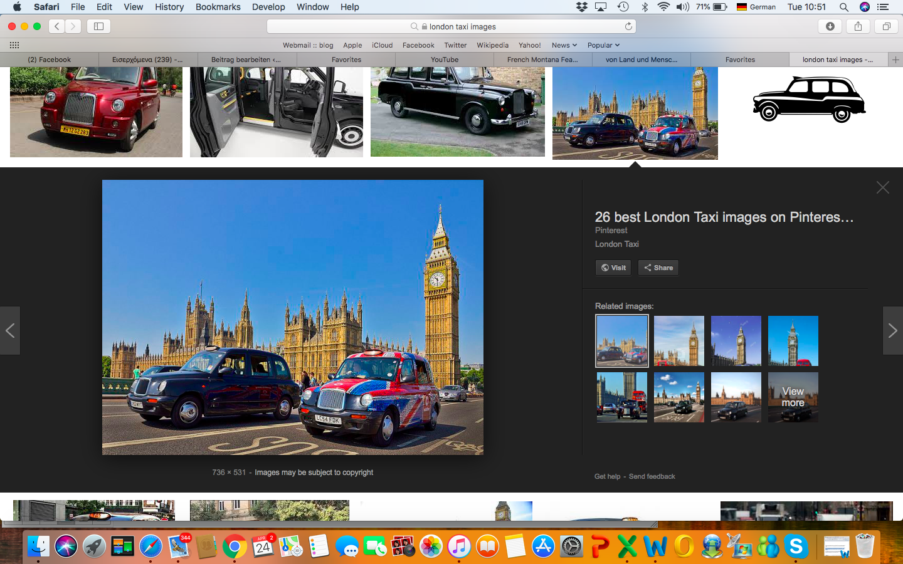The width and height of the screenshot is (903, 564).
Task: Select the black taxi silhouette image result
Action: coord(809,99)
